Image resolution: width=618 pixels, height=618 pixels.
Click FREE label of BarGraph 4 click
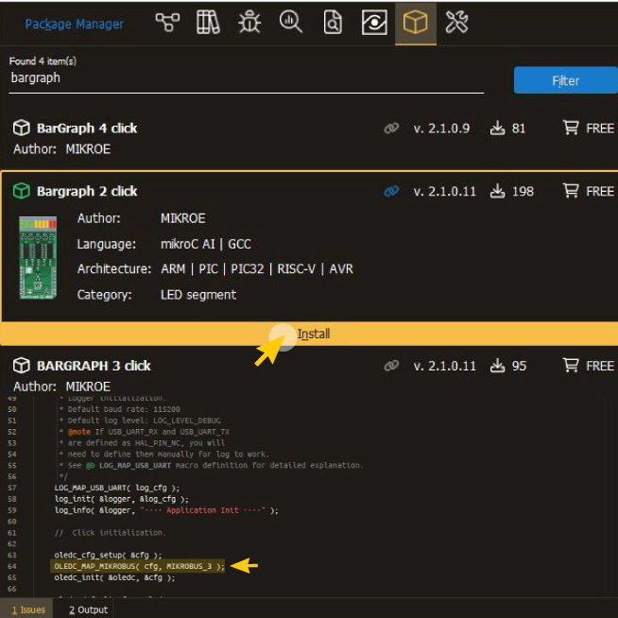click(600, 129)
